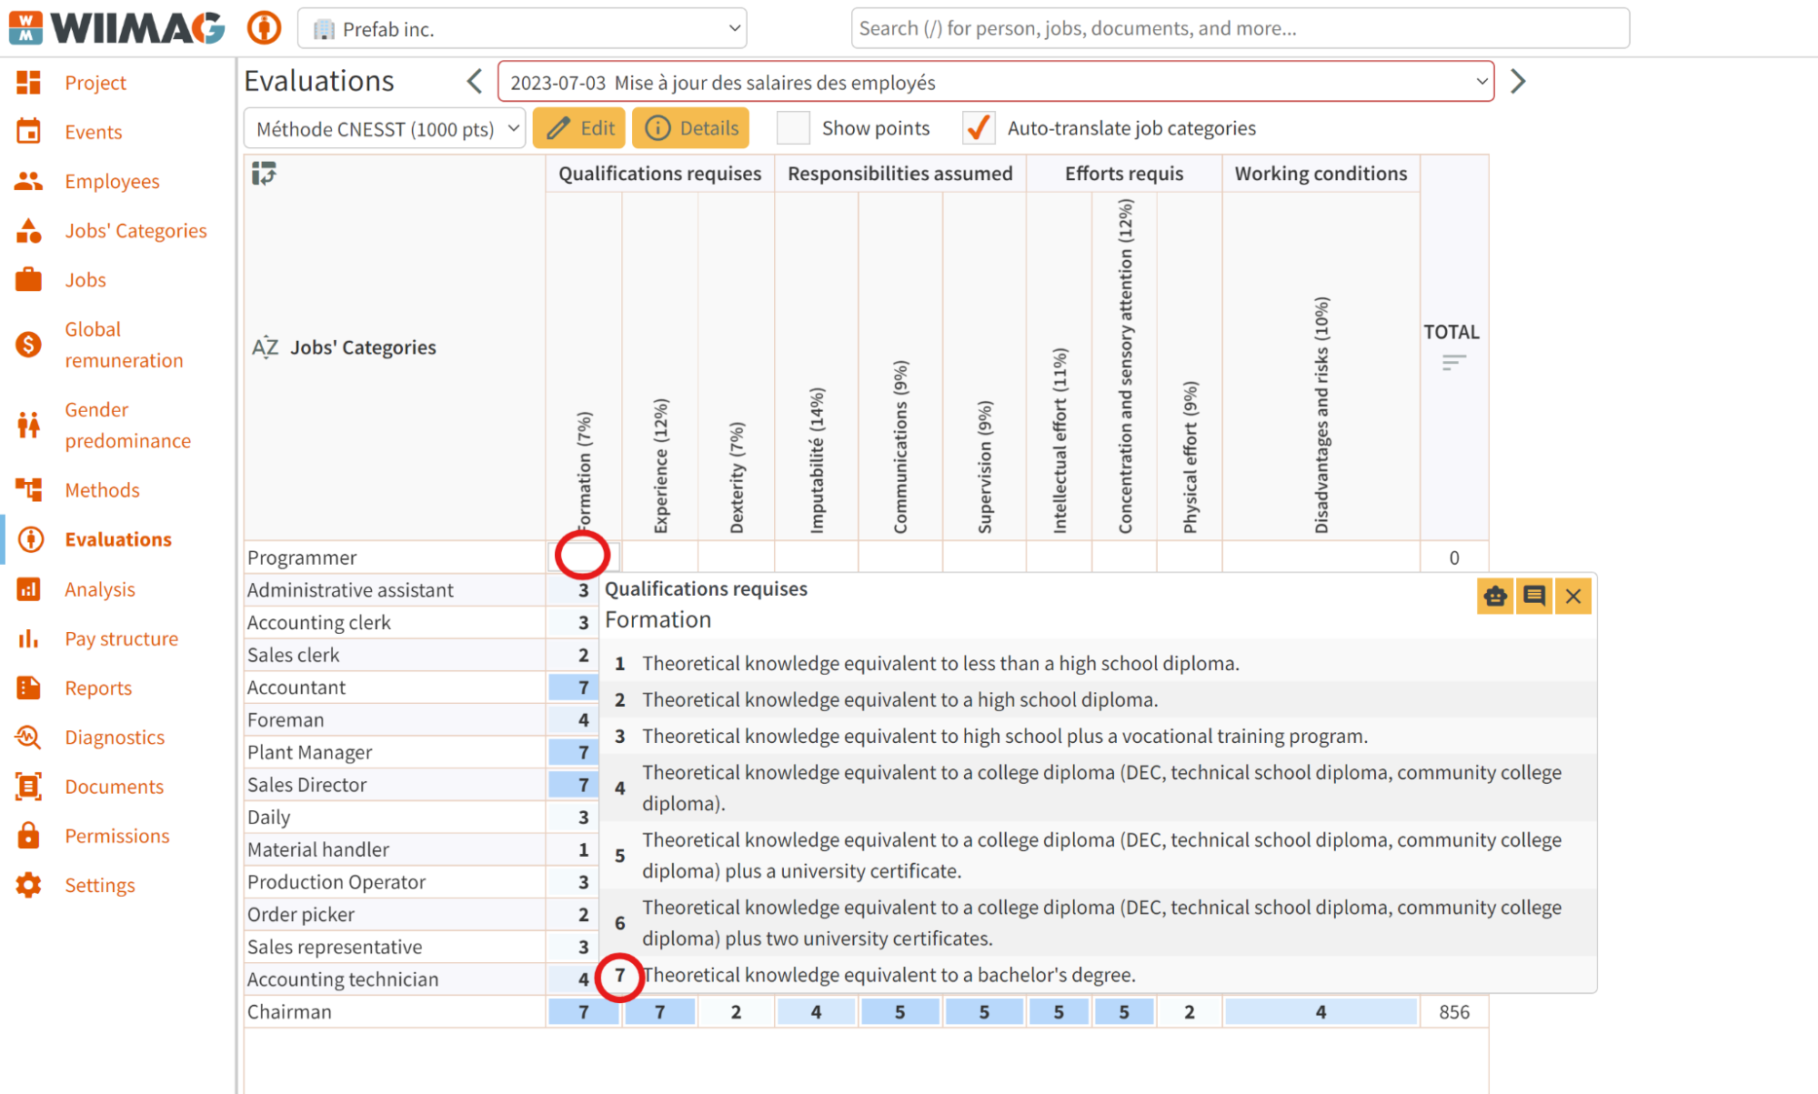Click the Details button
Screen dimensions: 1818x1094
(691, 128)
